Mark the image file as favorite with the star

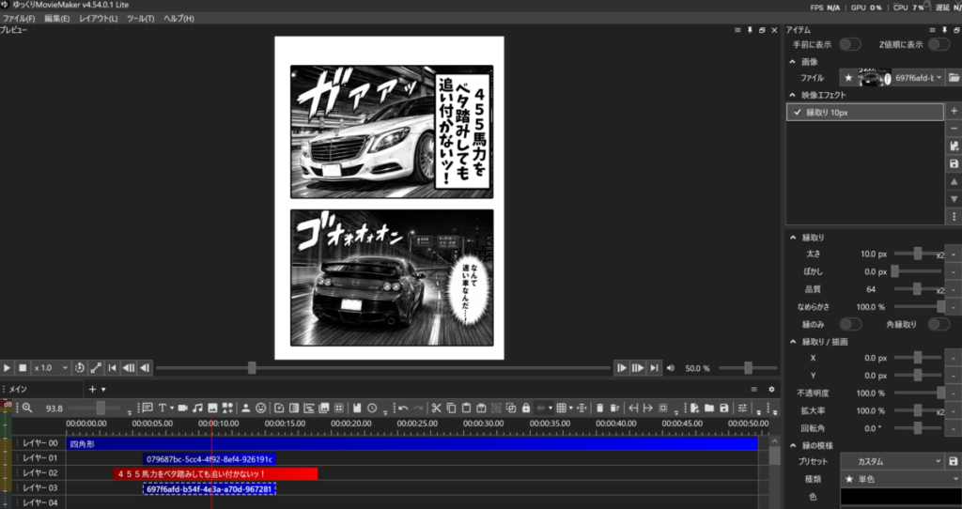point(848,78)
